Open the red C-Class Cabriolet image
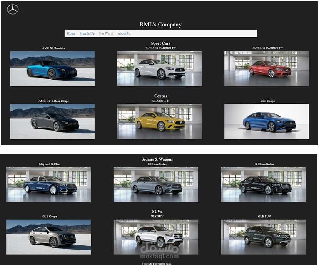The height and width of the screenshot is (265, 319). coord(267,69)
